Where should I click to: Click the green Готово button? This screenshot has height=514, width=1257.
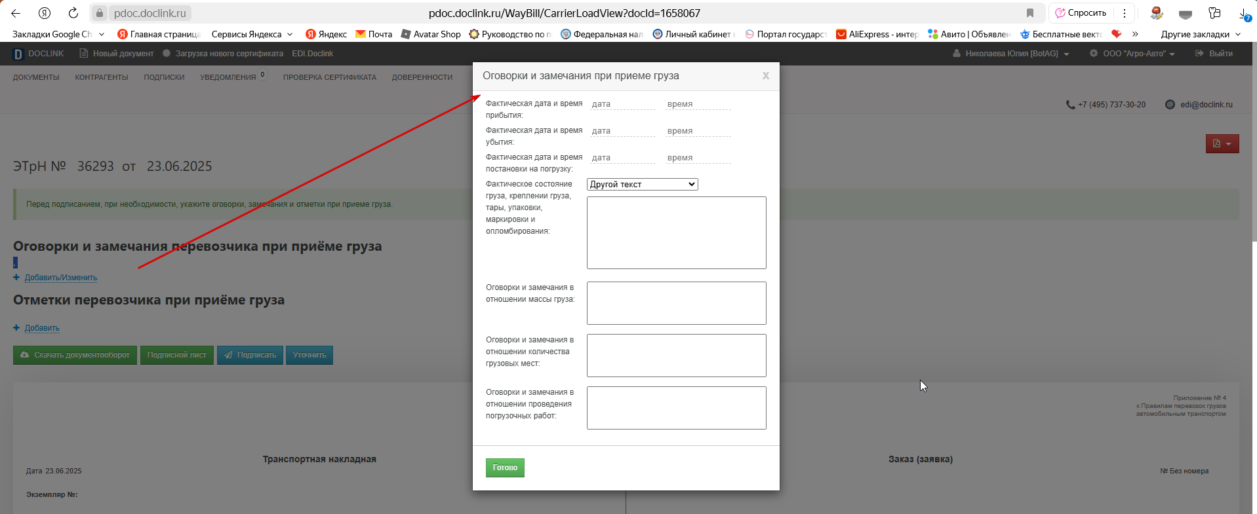[505, 468]
